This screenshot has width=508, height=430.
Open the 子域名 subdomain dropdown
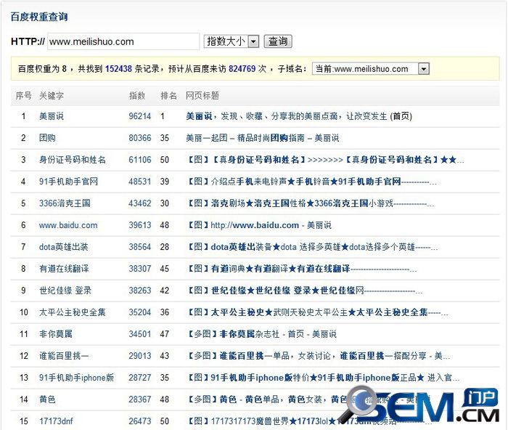coord(371,69)
